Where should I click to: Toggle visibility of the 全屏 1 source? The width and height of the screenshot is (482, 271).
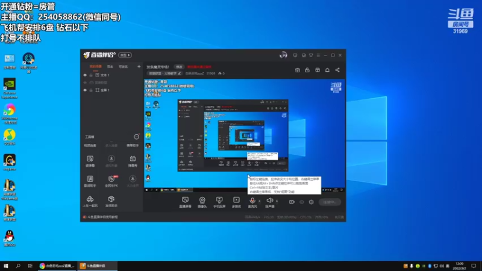[x=85, y=90]
